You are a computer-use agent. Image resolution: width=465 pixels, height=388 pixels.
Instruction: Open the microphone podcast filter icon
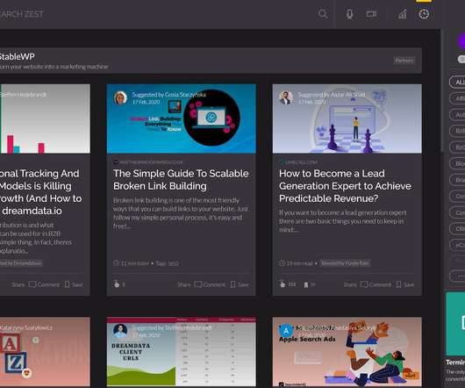(x=350, y=14)
